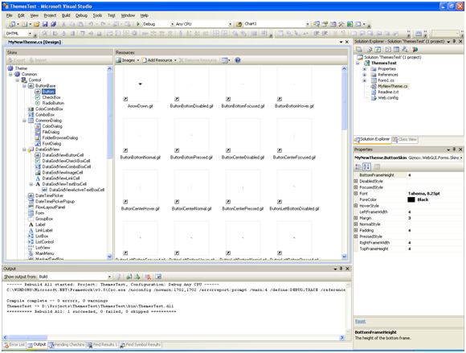Click Go to Previous Message icon in Output

129,277
